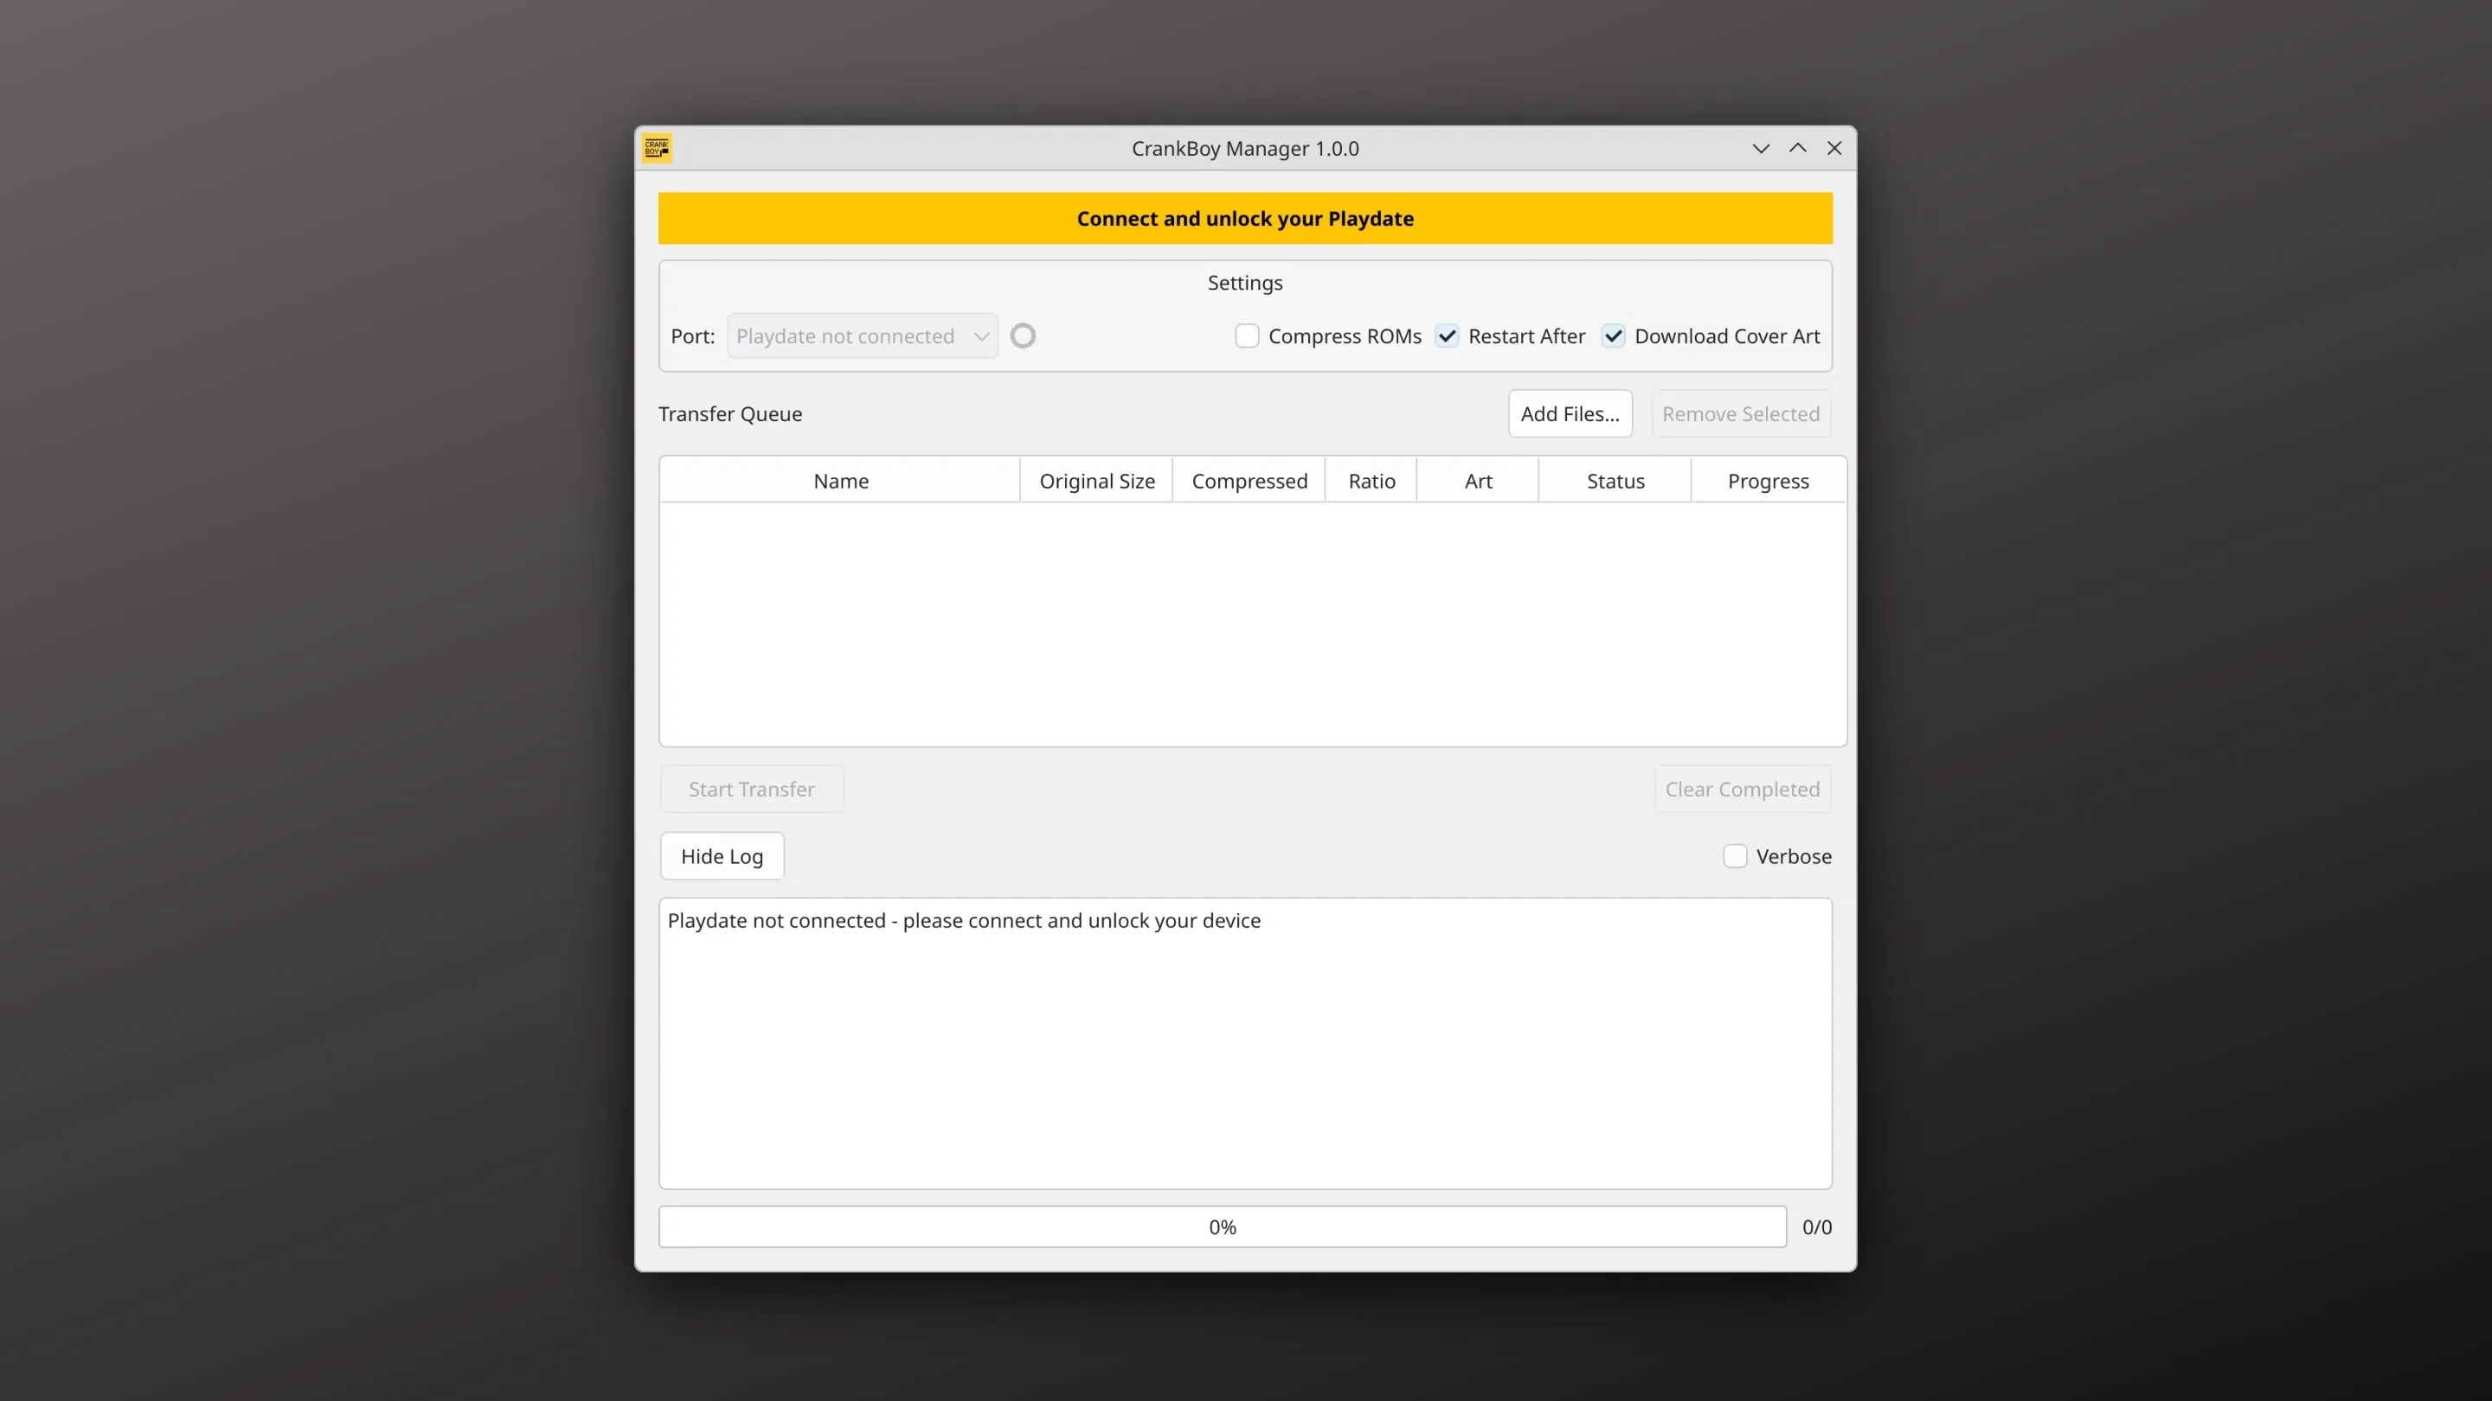Image resolution: width=2492 pixels, height=1401 pixels.
Task: Open the Add Files dialog
Action: [x=1569, y=413]
